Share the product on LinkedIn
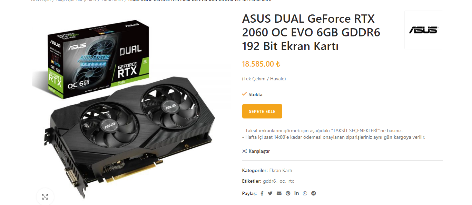The height and width of the screenshot is (205, 472). click(x=297, y=193)
